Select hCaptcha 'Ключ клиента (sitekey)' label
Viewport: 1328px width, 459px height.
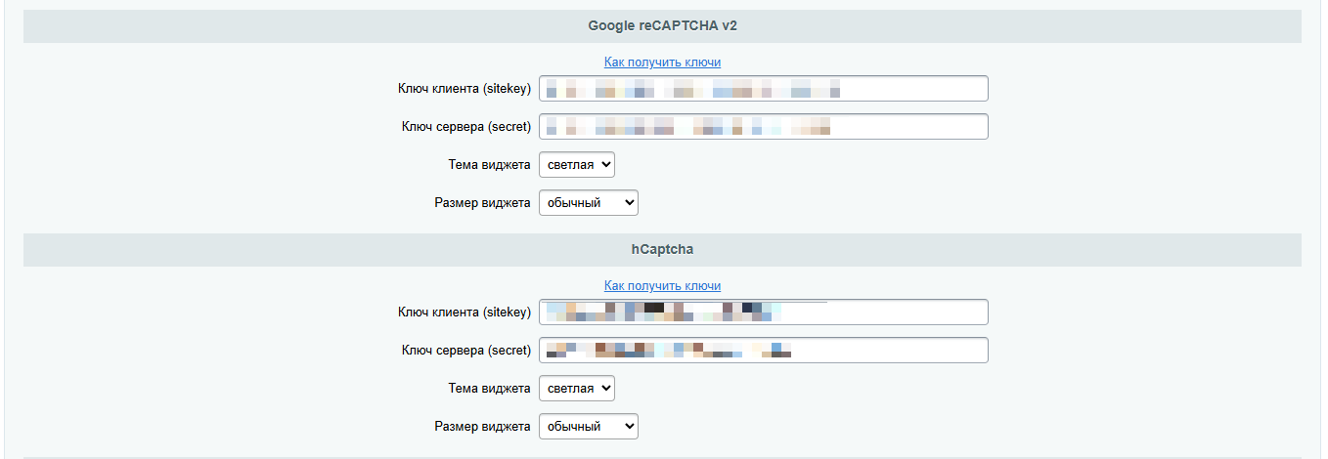(x=465, y=313)
